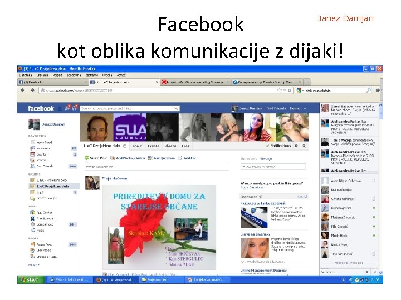
Task: Click the browser search magnifier icon
Action: [369, 91]
